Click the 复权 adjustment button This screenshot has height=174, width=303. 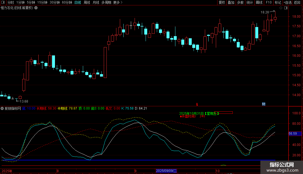coord(222,2)
